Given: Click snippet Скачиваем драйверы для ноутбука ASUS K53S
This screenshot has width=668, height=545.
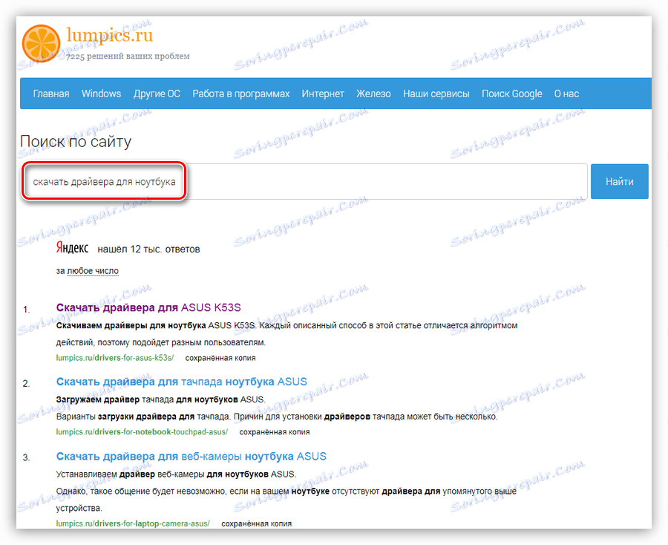Looking at the screenshot, I should point(156,325).
